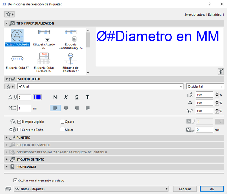
Task: Click the line spacing percentage field
Action: tap(204, 95)
